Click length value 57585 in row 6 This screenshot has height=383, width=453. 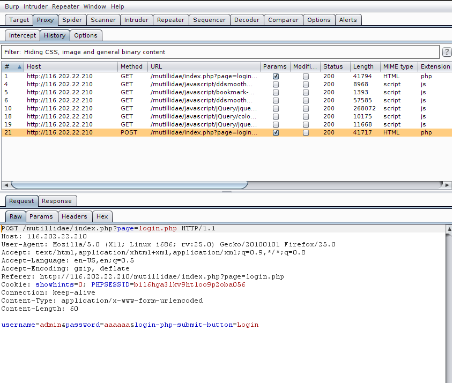[x=362, y=101]
